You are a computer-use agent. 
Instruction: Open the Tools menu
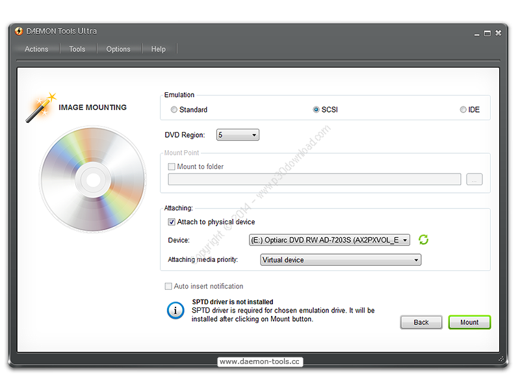click(x=77, y=49)
